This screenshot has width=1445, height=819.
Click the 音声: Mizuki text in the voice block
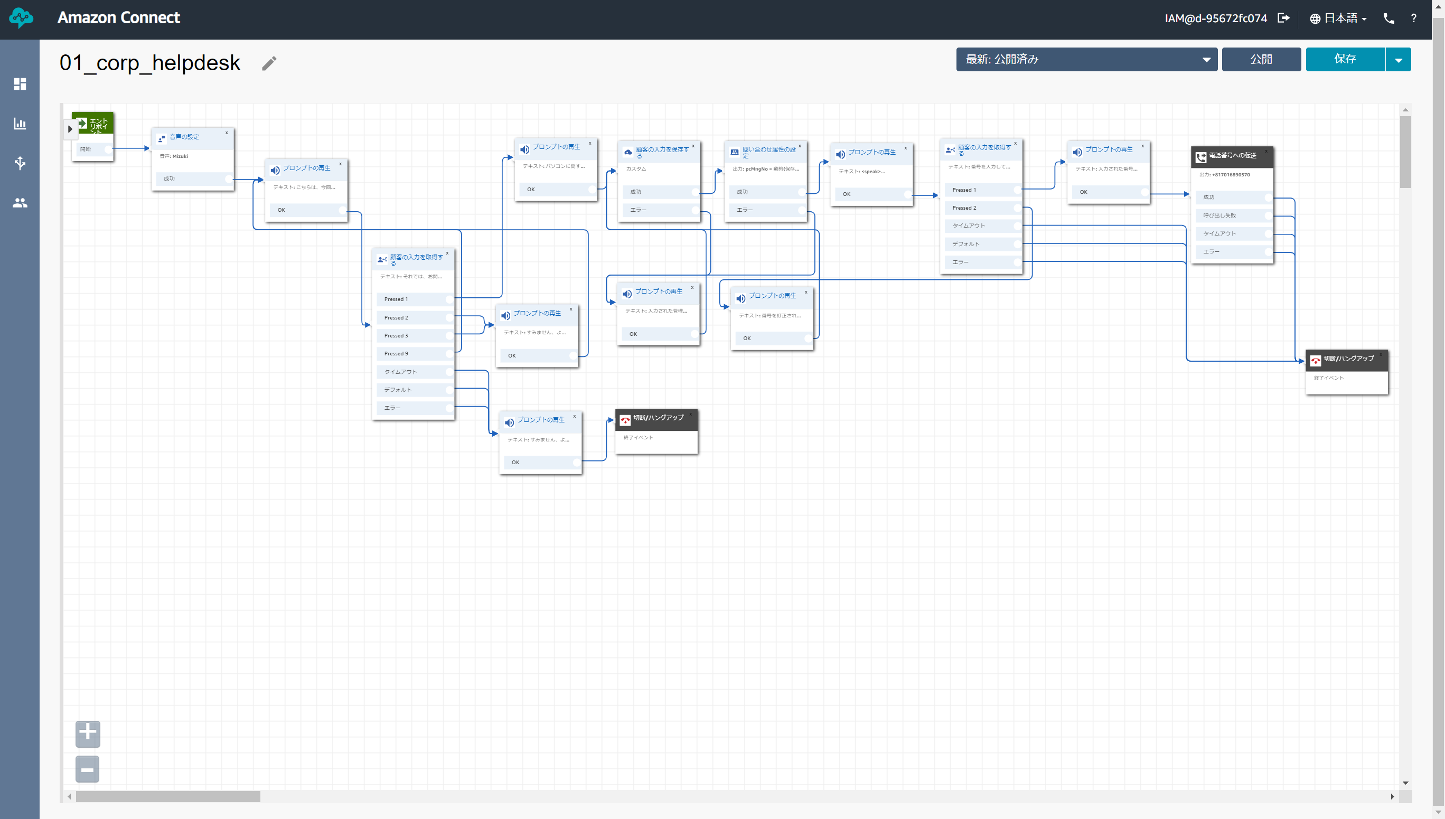pyautogui.click(x=174, y=156)
